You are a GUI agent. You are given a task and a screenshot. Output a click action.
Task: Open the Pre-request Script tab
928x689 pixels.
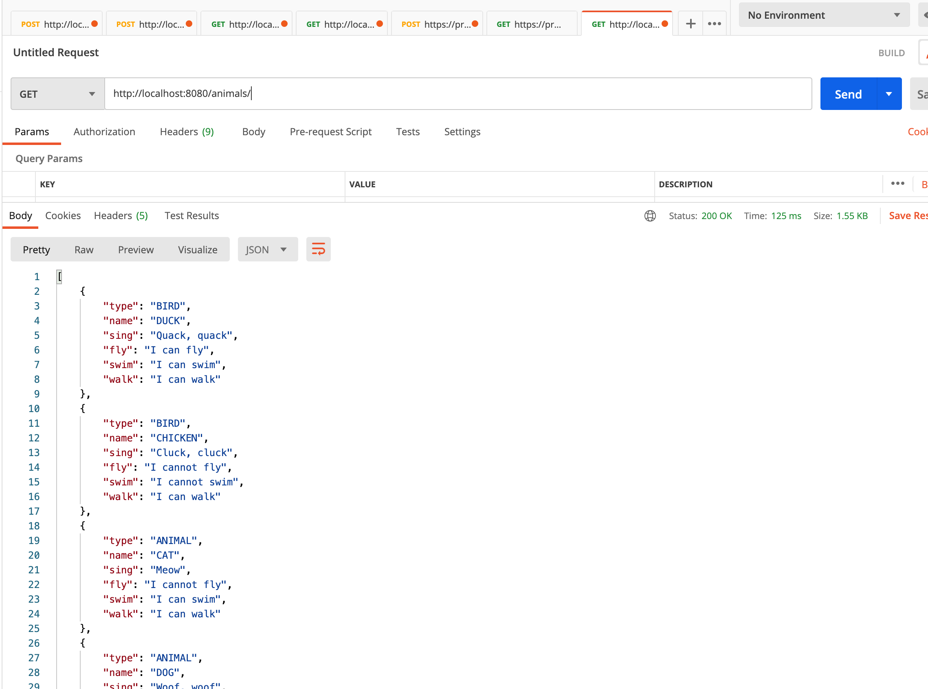[x=330, y=132]
